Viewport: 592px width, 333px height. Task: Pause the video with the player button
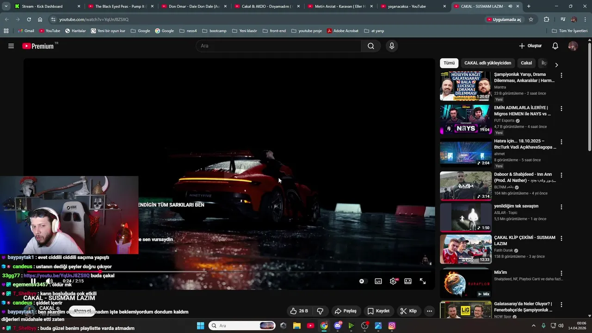coord(33,281)
